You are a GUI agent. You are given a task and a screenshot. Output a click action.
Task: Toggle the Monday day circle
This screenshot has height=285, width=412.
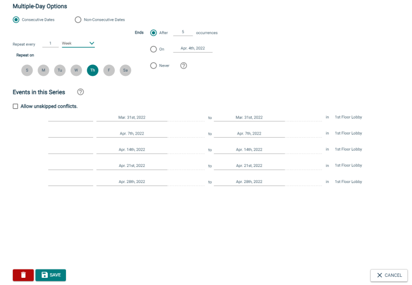(x=43, y=70)
